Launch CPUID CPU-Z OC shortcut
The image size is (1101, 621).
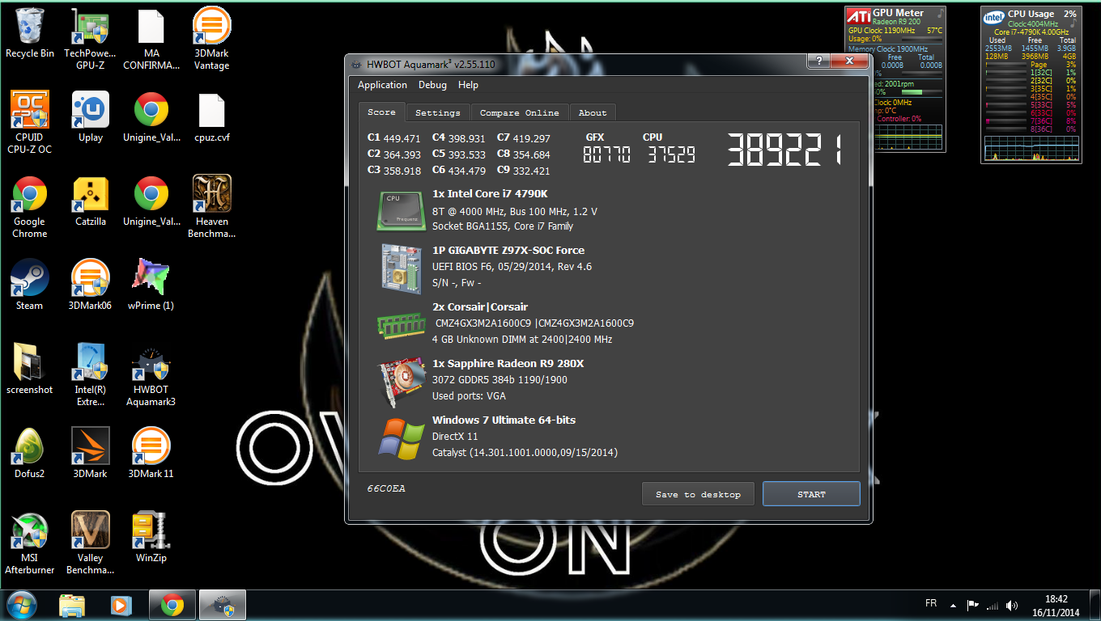point(30,122)
